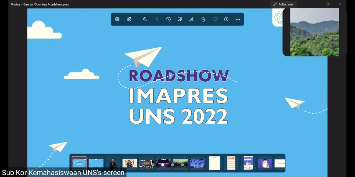The width and height of the screenshot is (355, 177).
Task: Click the zoom out magnifier icon
Action: coord(157,19)
